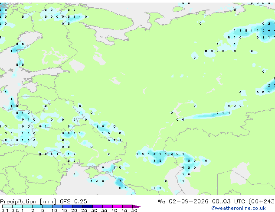Click the 30–35 mm purple legend swatch
The width and height of the screenshot is (275, 212).
[97, 206]
